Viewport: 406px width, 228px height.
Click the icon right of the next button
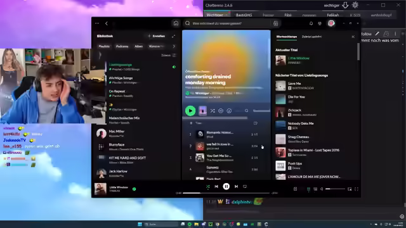click(x=245, y=186)
